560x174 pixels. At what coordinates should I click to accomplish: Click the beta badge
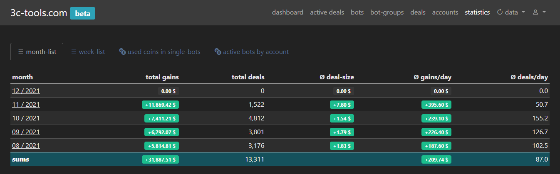click(82, 13)
